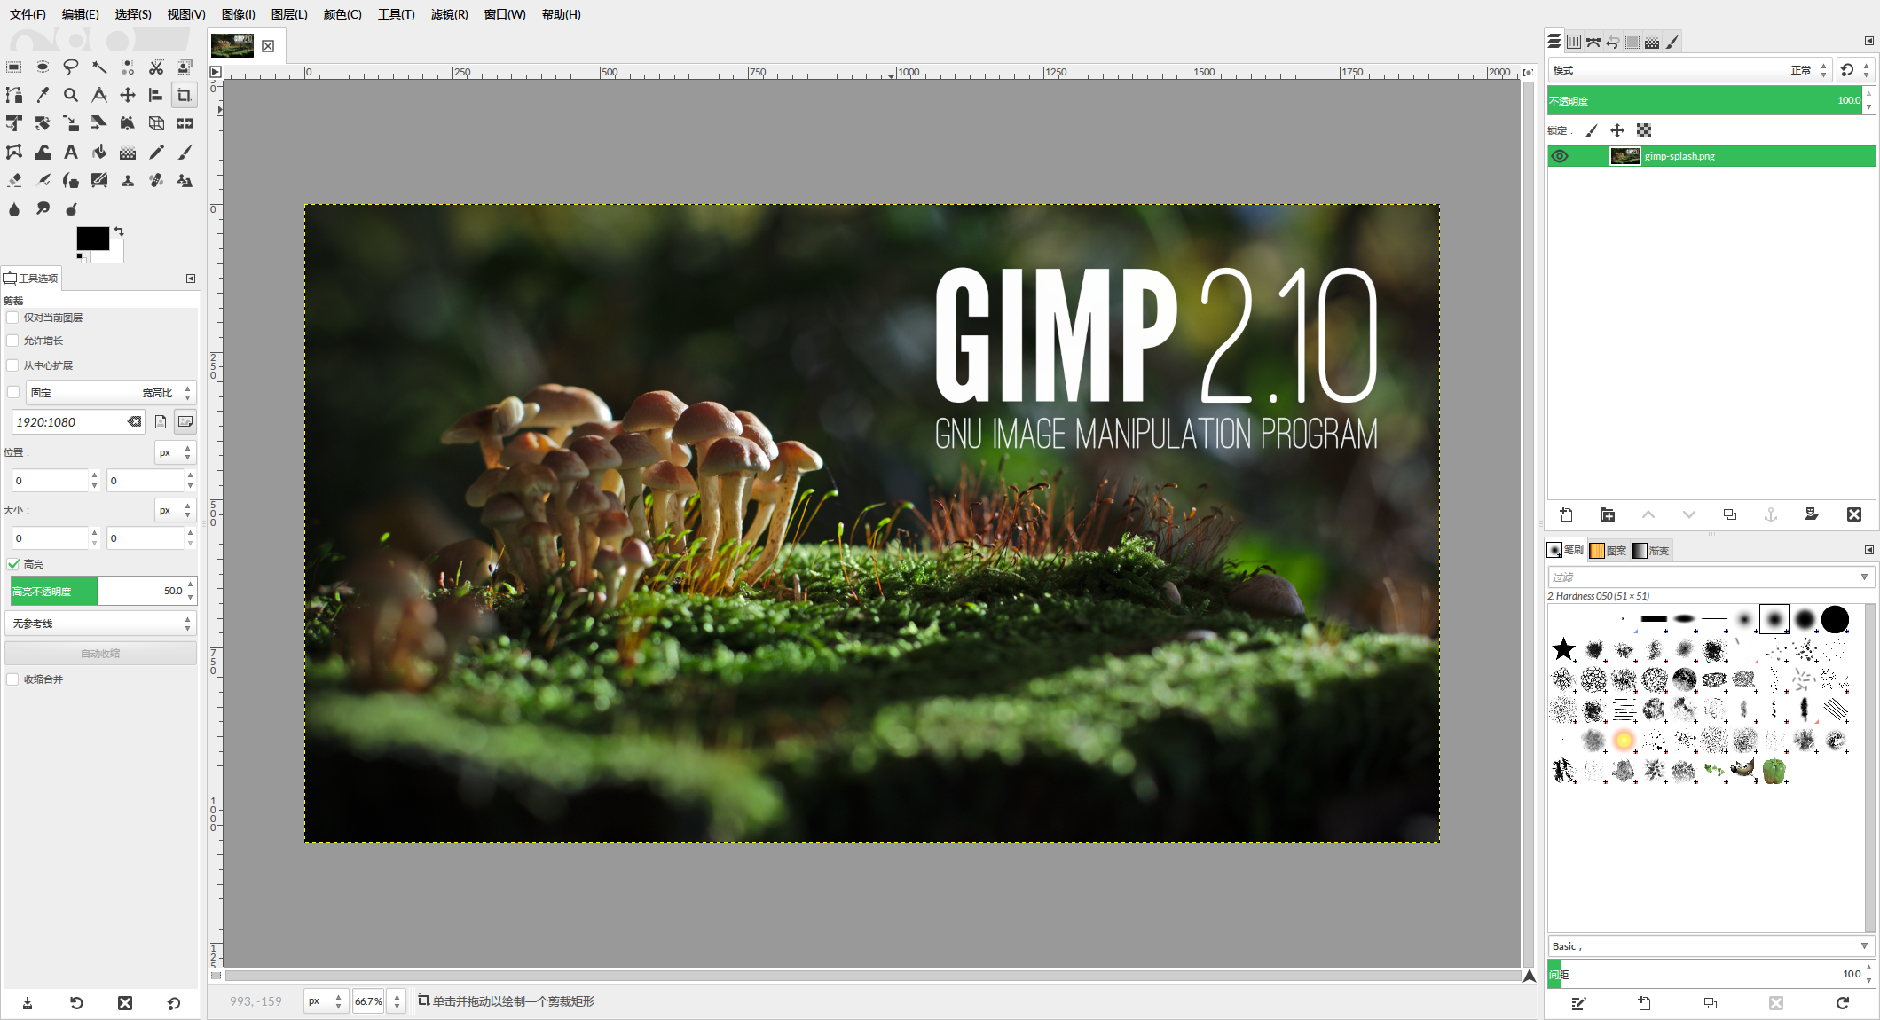Select the Zoom magnifier tool
The image size is (1880, 1020).
click(71, 95)
